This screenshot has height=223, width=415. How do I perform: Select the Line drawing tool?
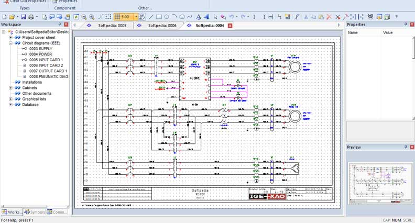[x=151, y=17]
